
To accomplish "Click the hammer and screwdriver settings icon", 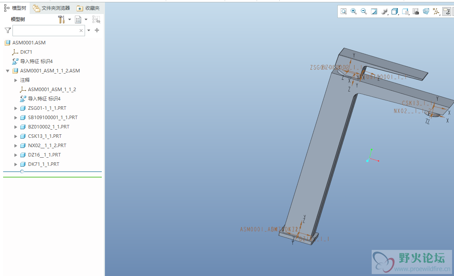I will click(61, 19).
